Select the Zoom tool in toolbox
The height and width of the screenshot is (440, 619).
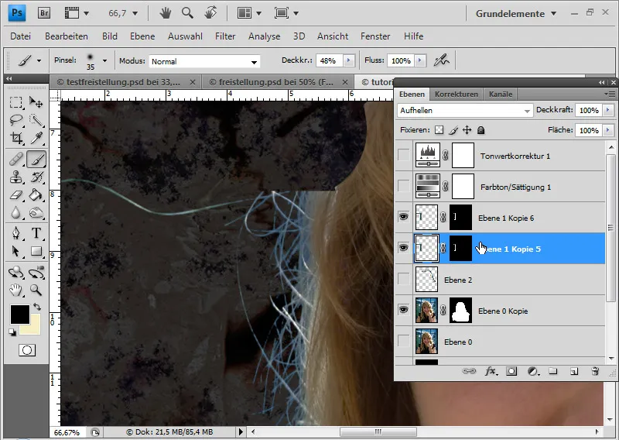[x=36, y=290]
